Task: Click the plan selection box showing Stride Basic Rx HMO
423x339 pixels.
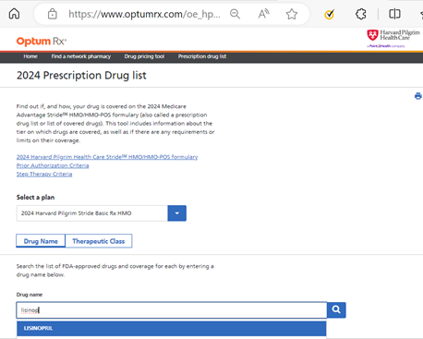Action: [92, 213]
